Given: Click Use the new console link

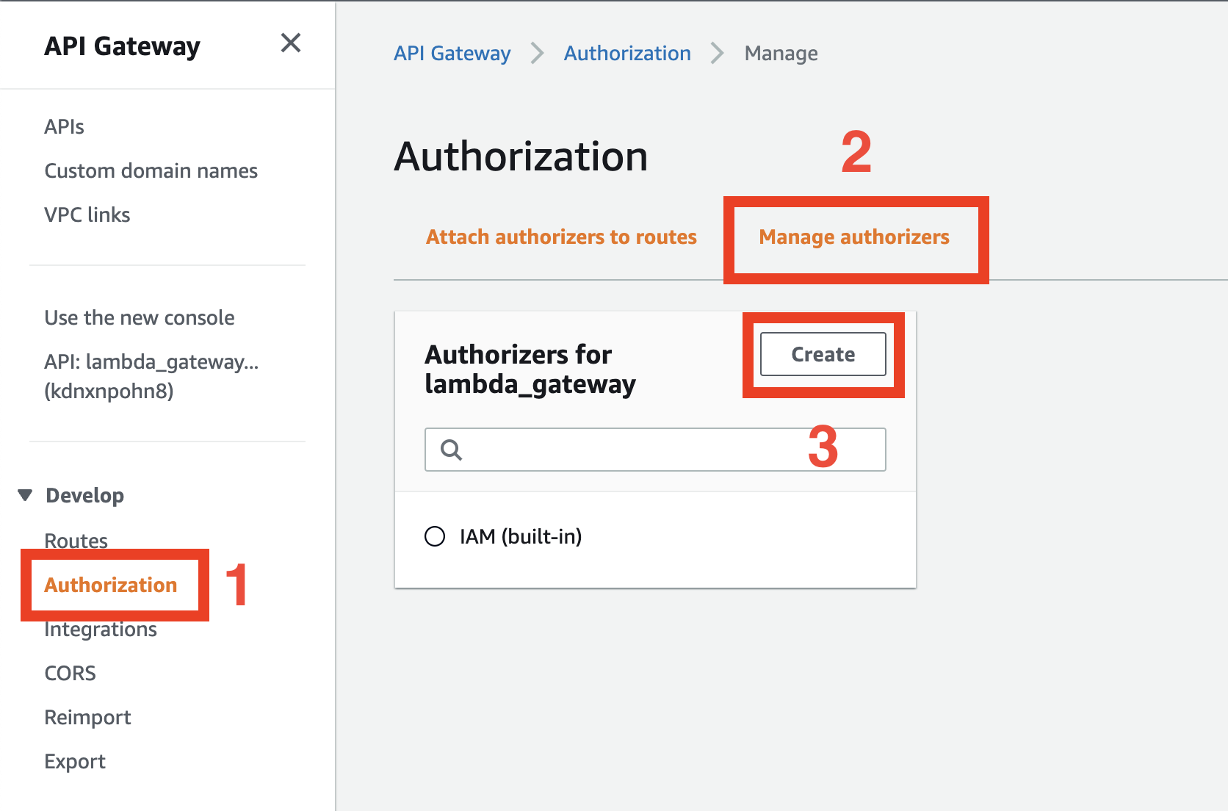Looking at the screenshot, I should pyautogui.click(x=139, y=317).
